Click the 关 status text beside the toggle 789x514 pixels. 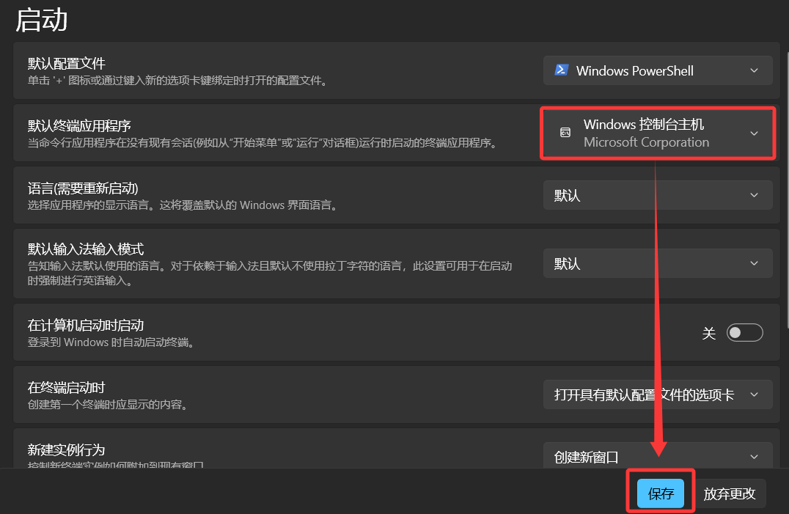pyautogui.click(x=708, y=333)
